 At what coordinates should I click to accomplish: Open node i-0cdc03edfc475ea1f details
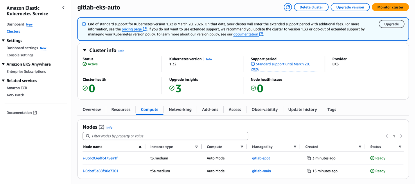(100, 158)
